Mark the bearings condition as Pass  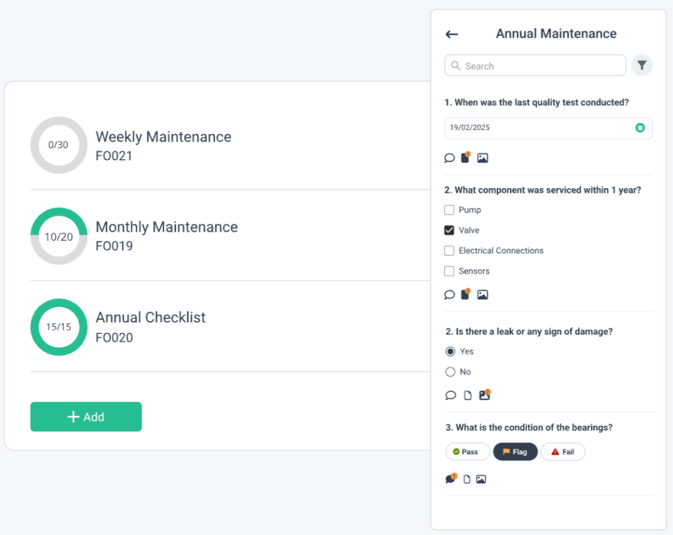click(467, 451)
